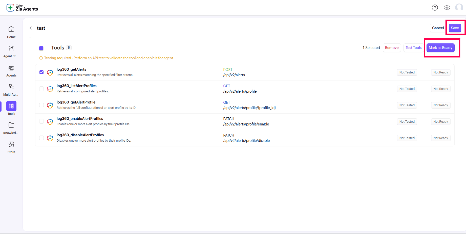466x234 pixels.
Task: Open the log360_getAlerts tool name
Action: click(x=71, y=69)
